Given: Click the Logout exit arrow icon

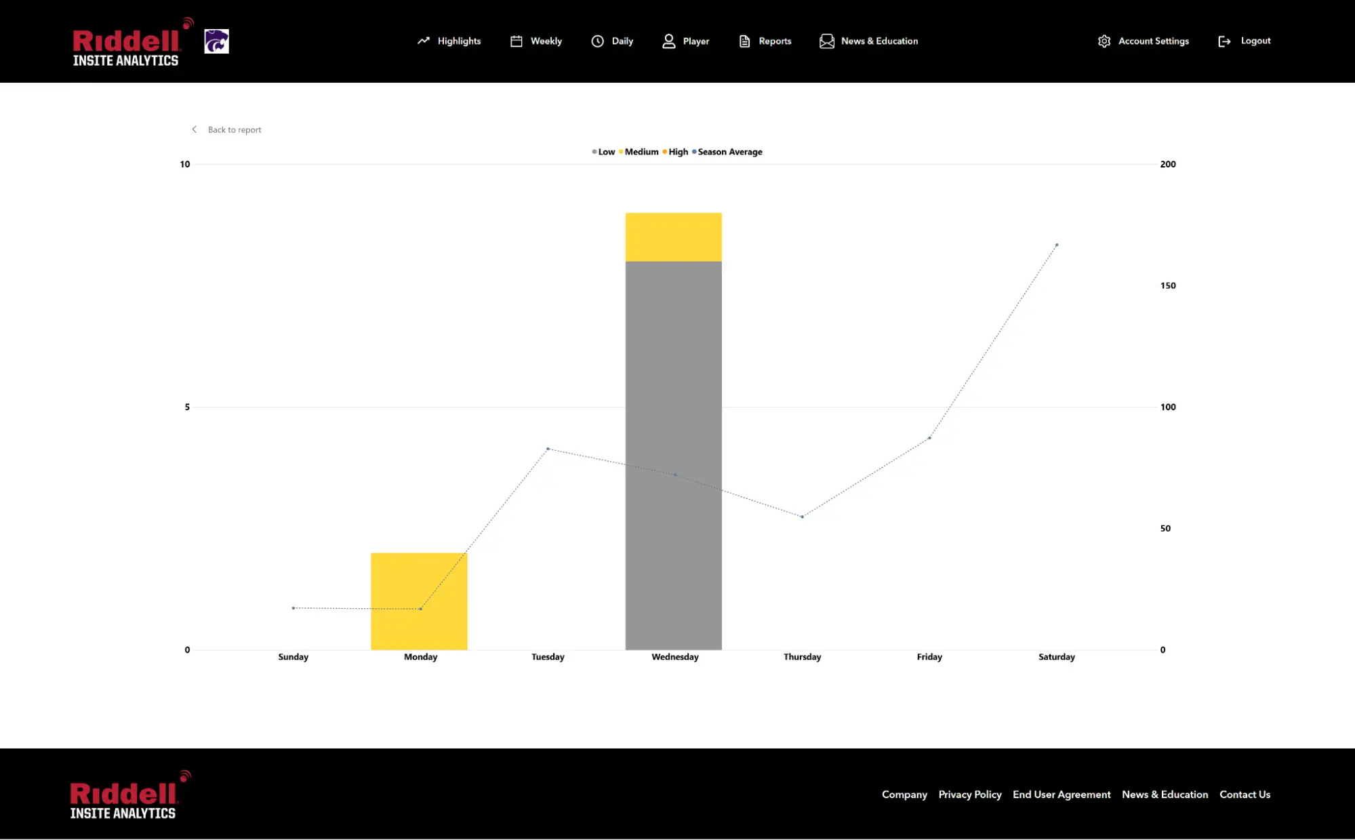Looking at the screenshot, I should pos(1224,41).
